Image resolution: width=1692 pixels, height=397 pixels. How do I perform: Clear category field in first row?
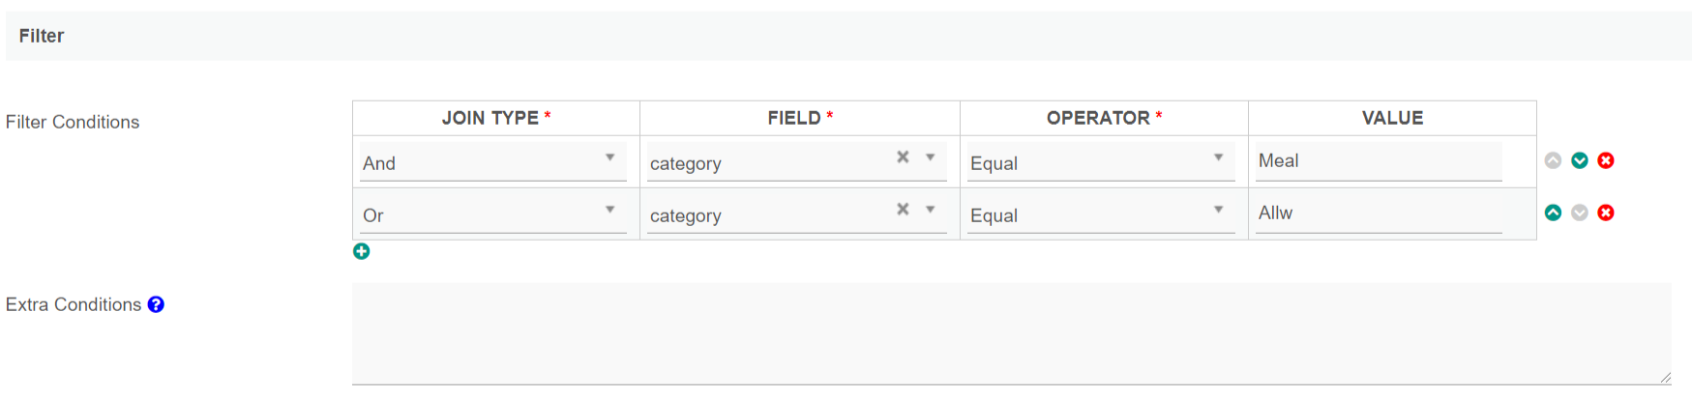pyautogui.click(x=903, y=156)
